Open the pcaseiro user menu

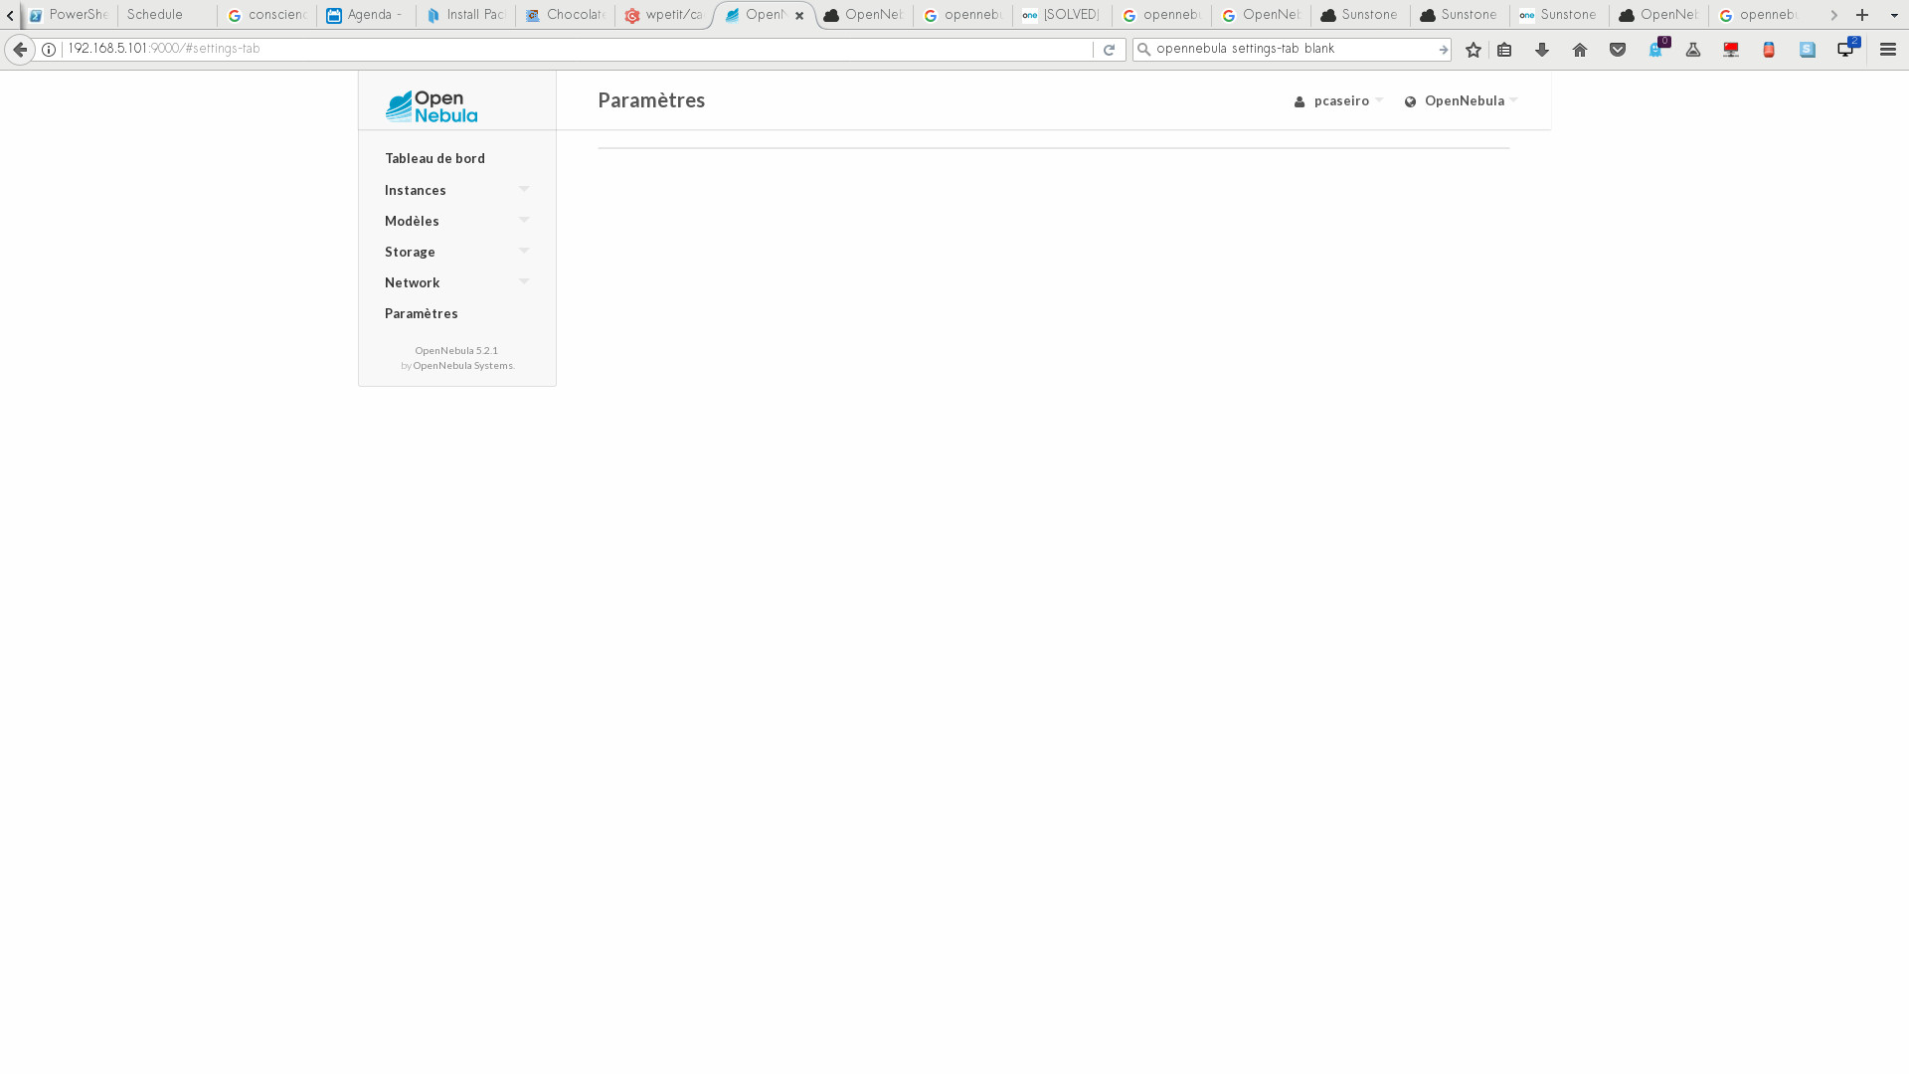1338,100
